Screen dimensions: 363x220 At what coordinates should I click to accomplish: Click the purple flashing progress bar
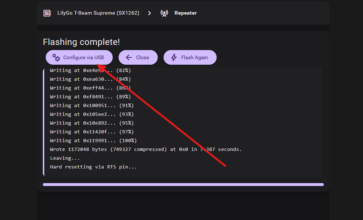point(183,185)
